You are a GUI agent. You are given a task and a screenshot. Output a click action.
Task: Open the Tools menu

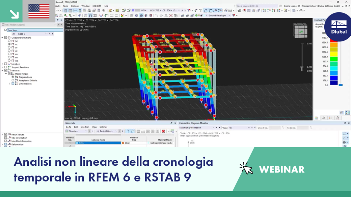pyautogui.click(x=65, y=6)
